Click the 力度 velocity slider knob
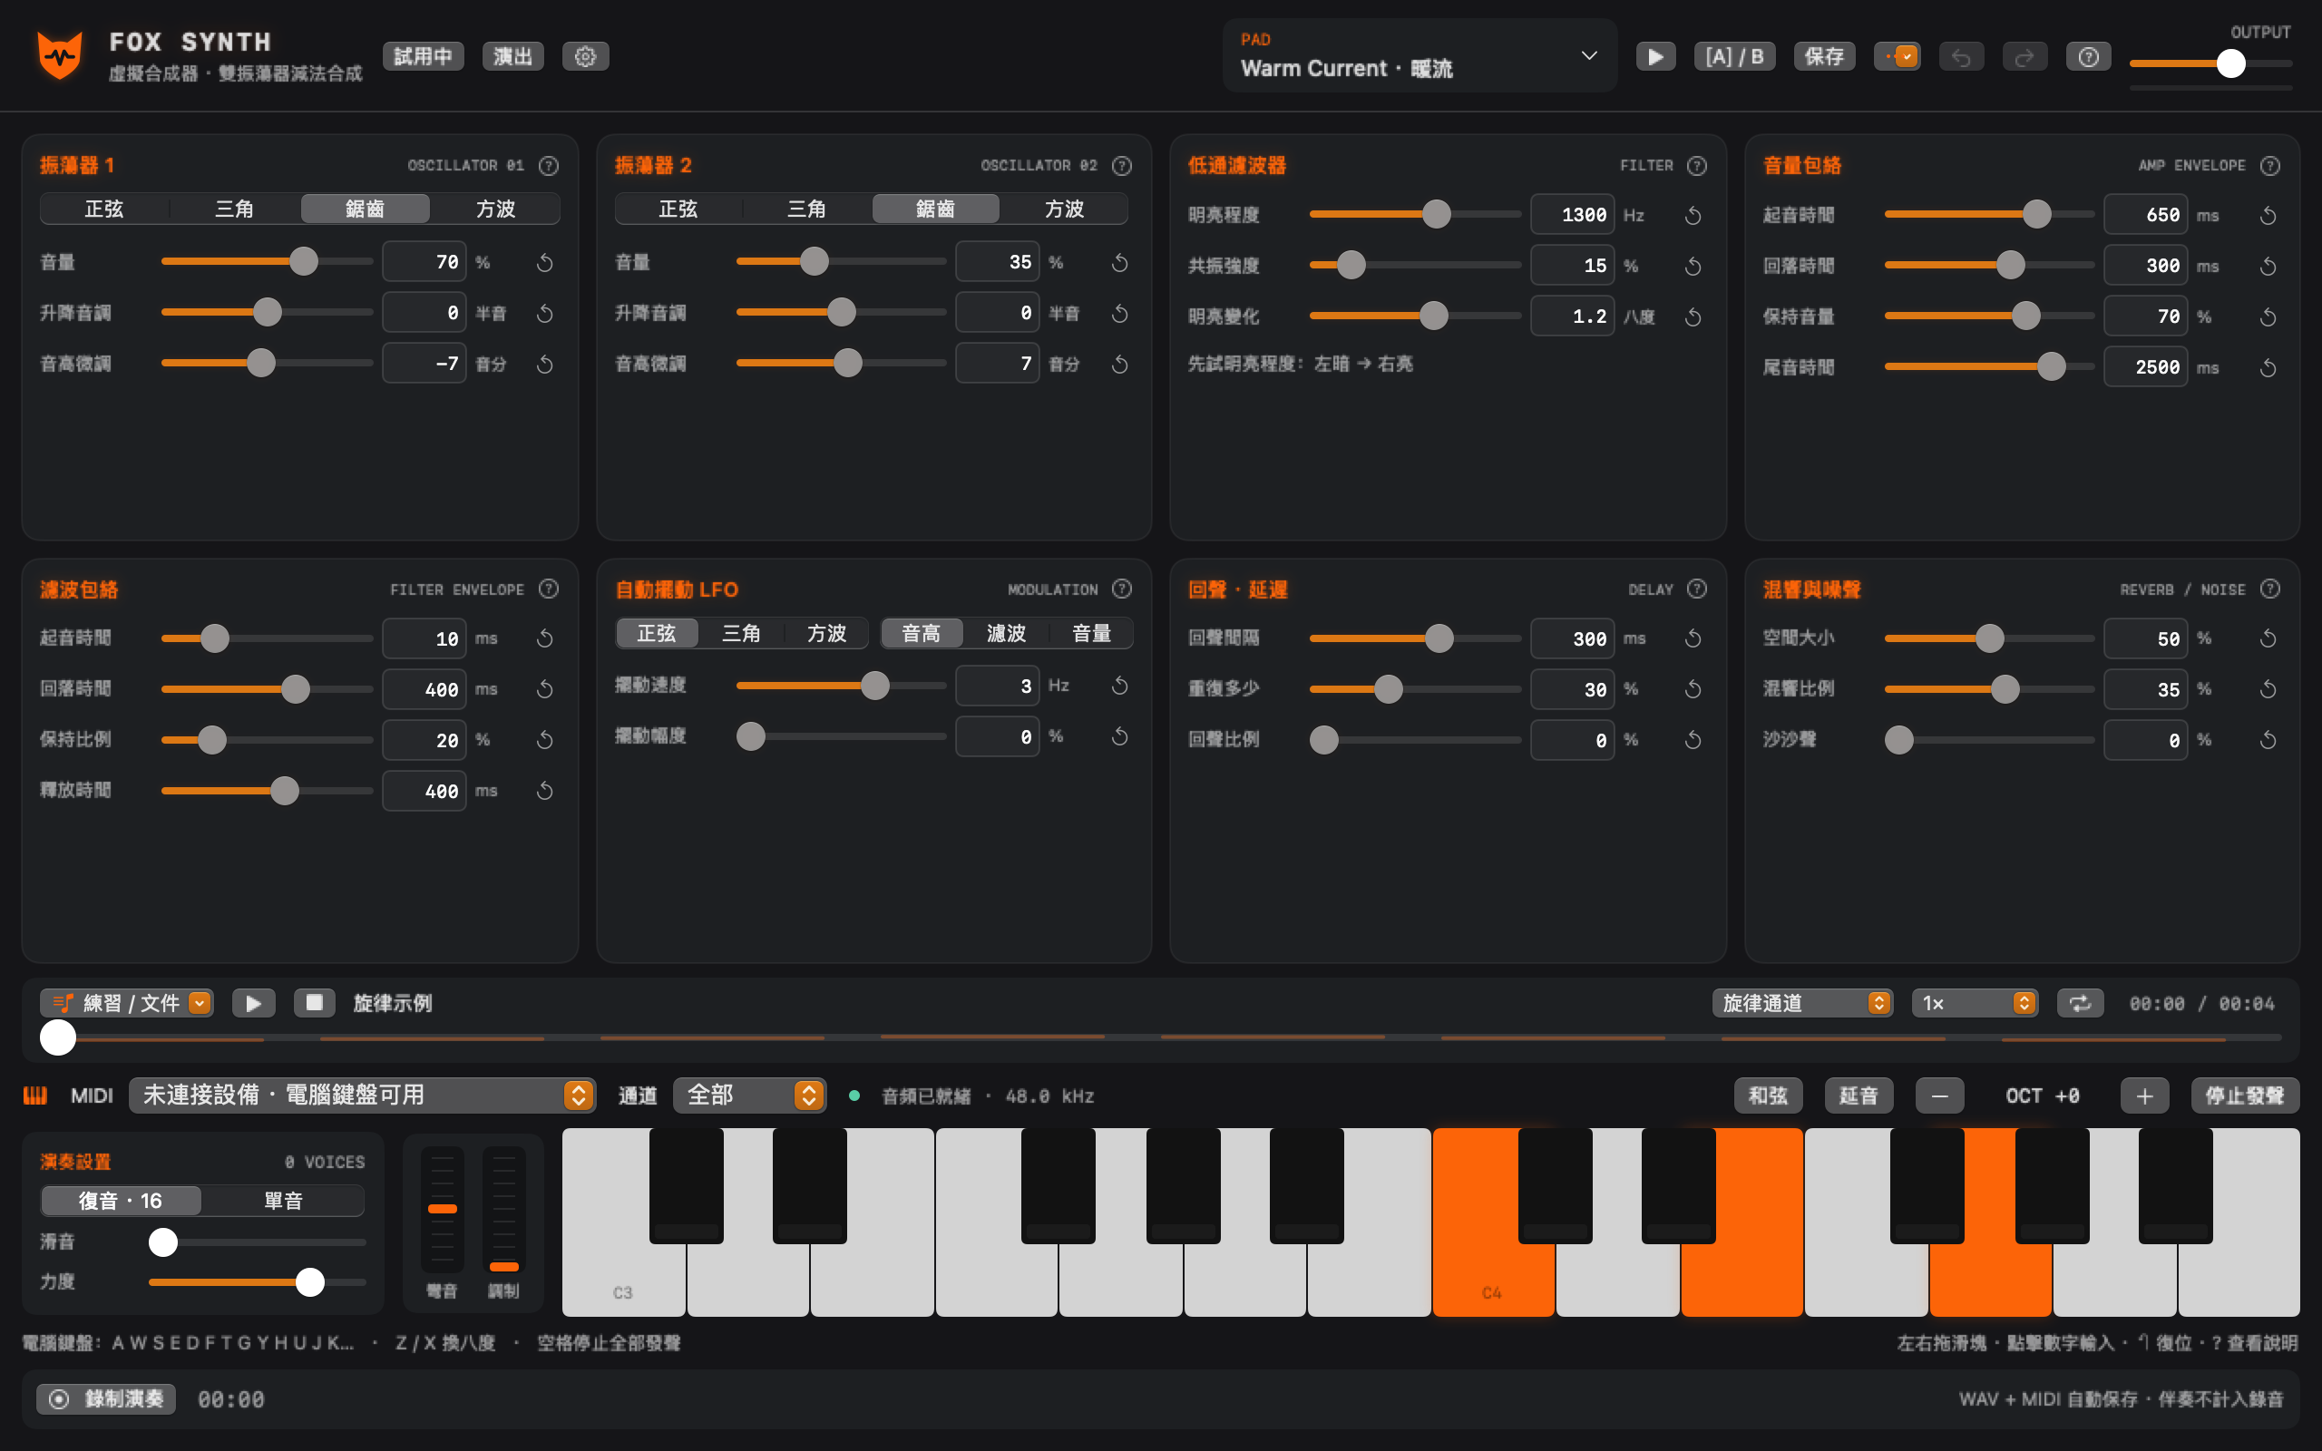 click(310, 1282)
